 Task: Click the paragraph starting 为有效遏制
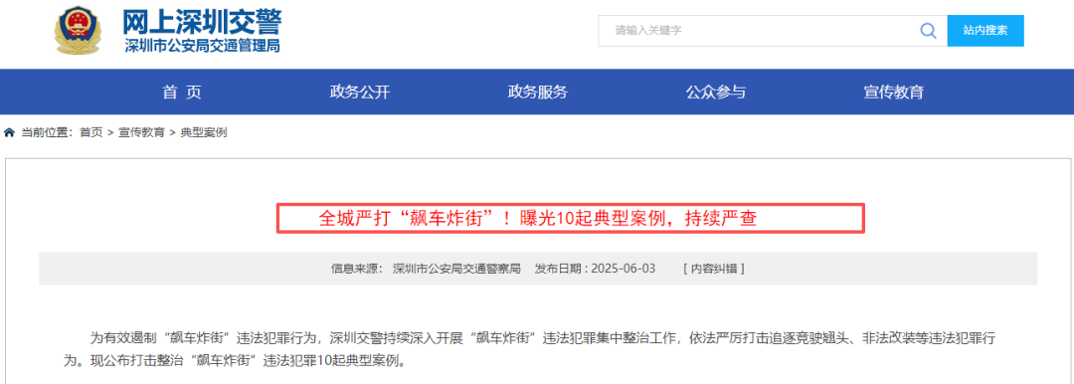(529, 348)
